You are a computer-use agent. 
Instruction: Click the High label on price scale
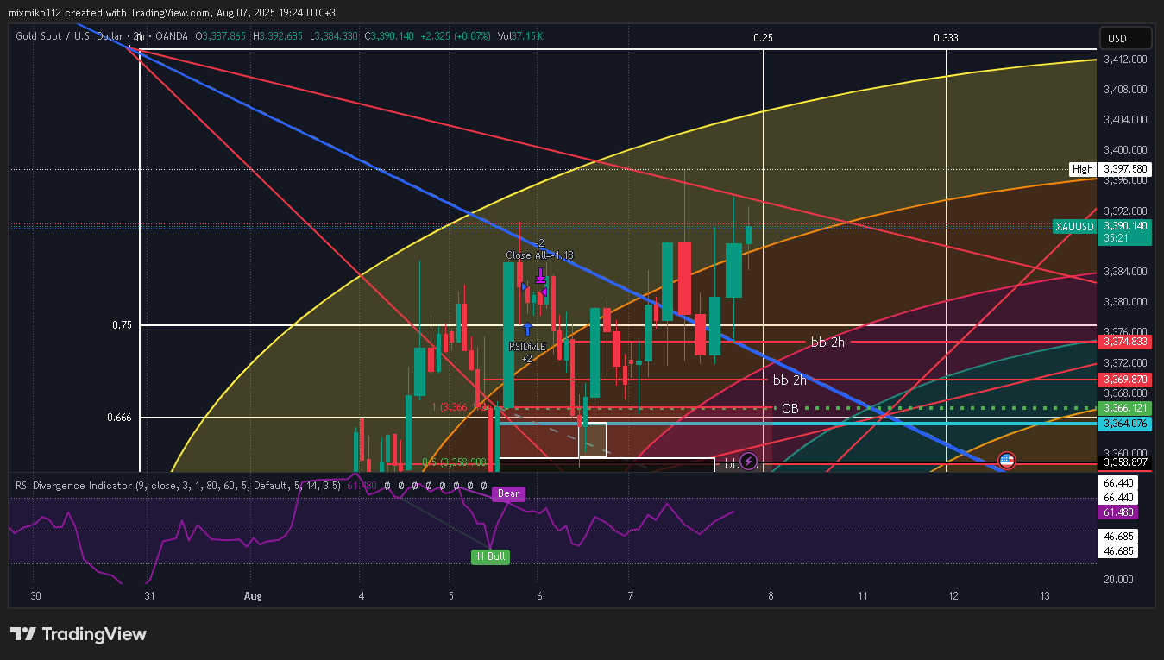(1082, 169)
